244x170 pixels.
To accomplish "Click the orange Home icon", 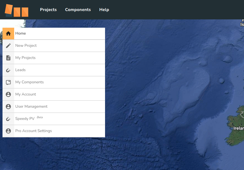I will 8,34.
